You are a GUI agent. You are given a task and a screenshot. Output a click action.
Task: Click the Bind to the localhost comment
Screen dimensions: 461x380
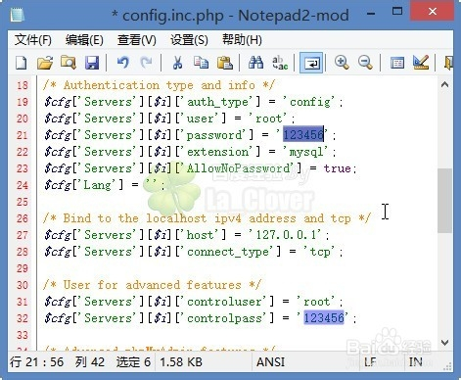pos(207,218)
